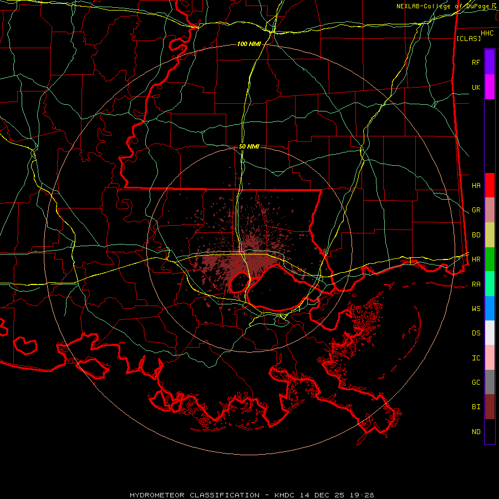Click the RF purple legend swatch
Viewport: 499px width, 499px height.
490,62
